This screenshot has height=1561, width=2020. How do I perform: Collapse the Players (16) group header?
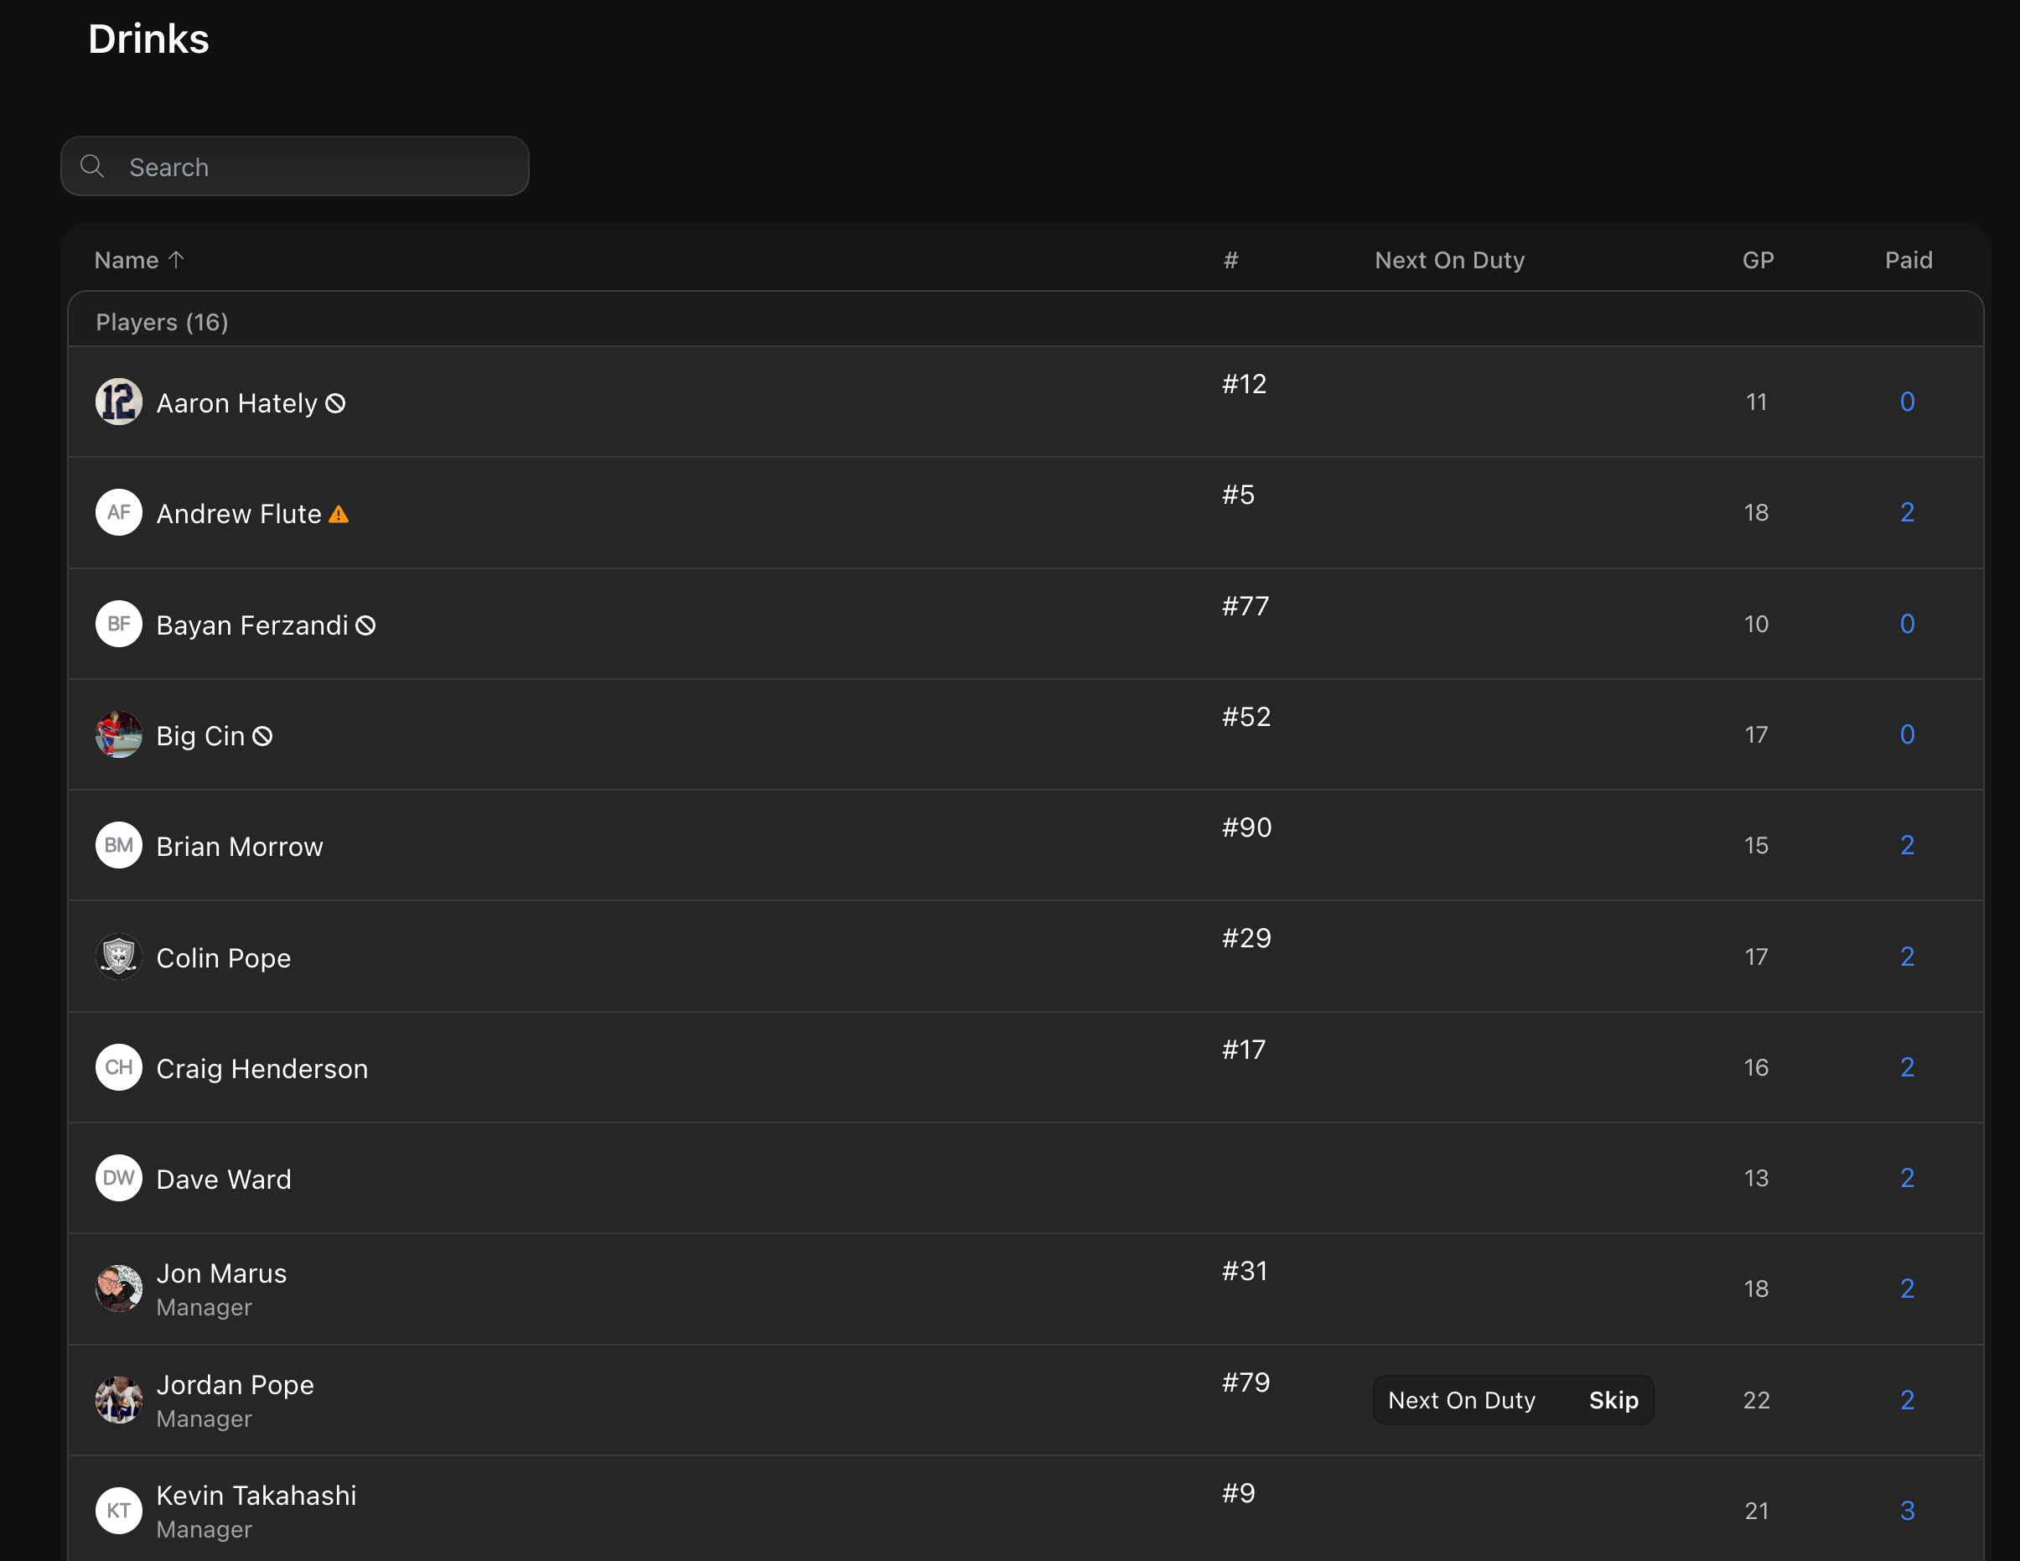(162, 322)
